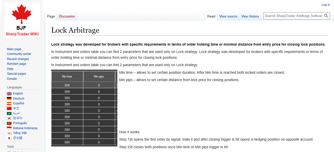
Task: Select the العربية Arabic flag icon
Action: (x=9, y=113)
